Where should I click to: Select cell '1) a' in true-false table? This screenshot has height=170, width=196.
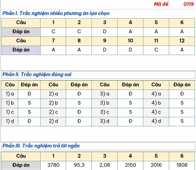coord(10,94)
